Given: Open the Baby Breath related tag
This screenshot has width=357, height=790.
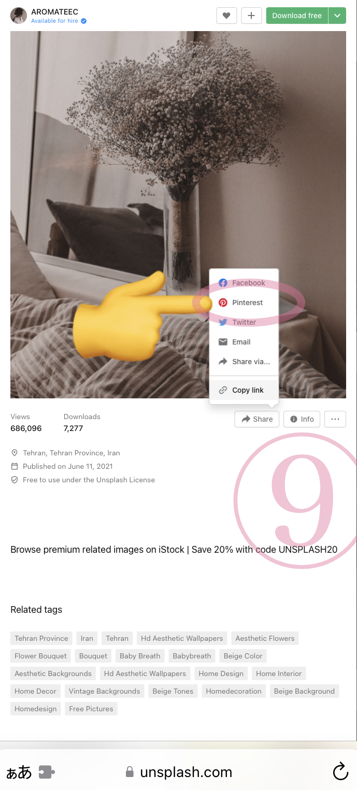Looking at the screenshot, I should (x=140, y=656).
